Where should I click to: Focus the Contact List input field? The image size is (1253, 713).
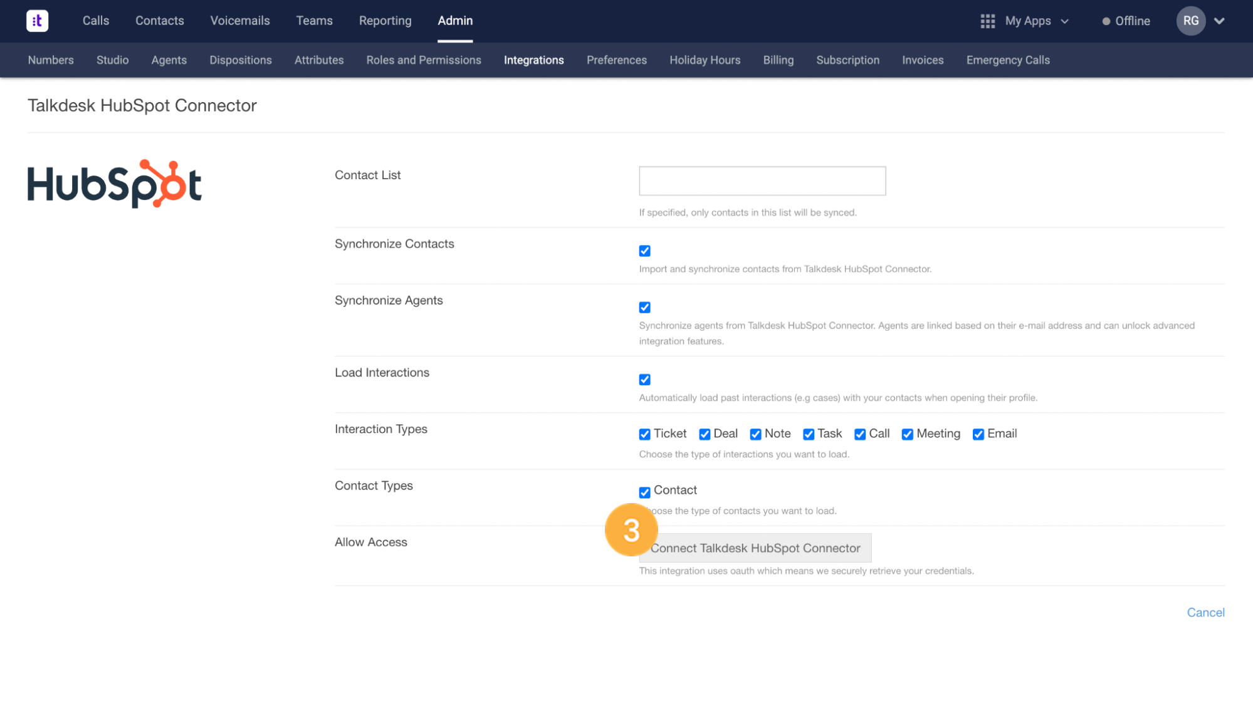click(x=762, y=181)
